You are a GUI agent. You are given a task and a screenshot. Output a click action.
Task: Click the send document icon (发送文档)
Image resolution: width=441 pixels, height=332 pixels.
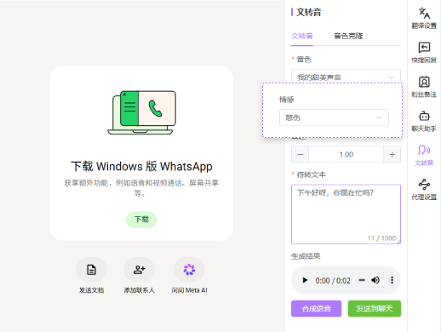[x=91, y=270]
